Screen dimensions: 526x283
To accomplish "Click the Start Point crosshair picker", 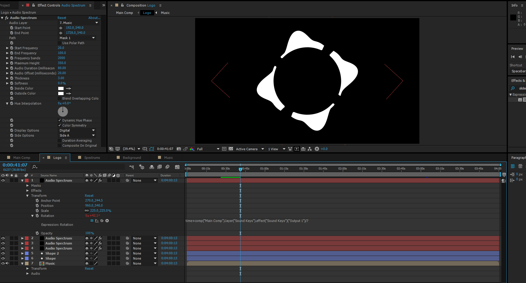I will (61, 28).
